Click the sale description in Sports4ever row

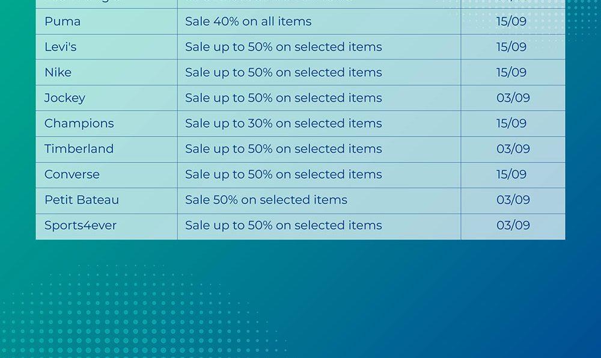[283, 226]
